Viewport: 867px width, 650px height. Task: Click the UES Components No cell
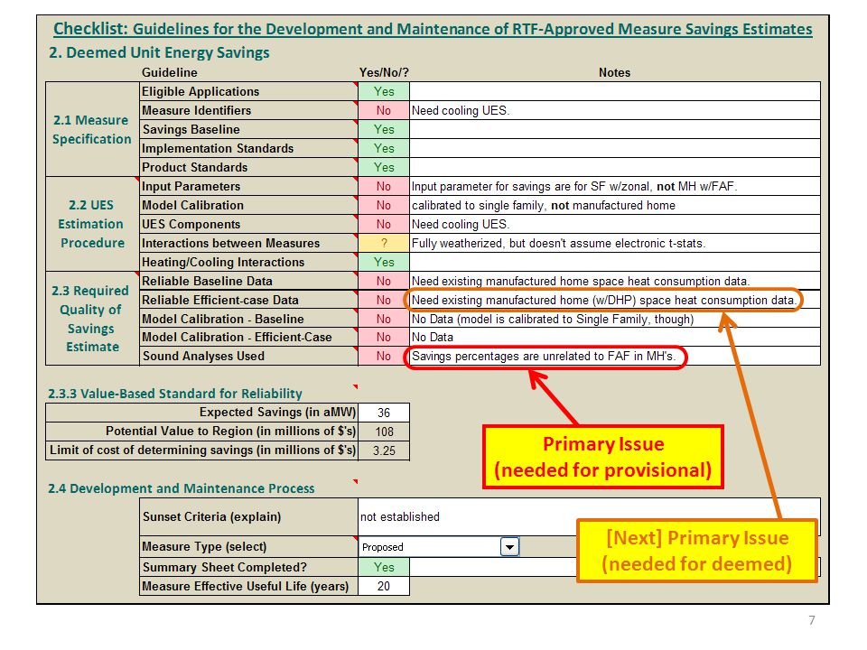[384, 225]
